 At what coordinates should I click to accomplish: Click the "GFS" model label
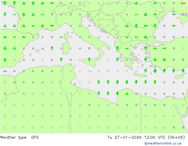pyautogui.click(x=35, y=137)
